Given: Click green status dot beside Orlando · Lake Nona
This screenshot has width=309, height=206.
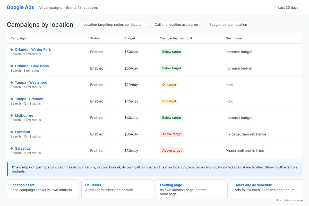Looking at the screenshot, I should (12, 66).
